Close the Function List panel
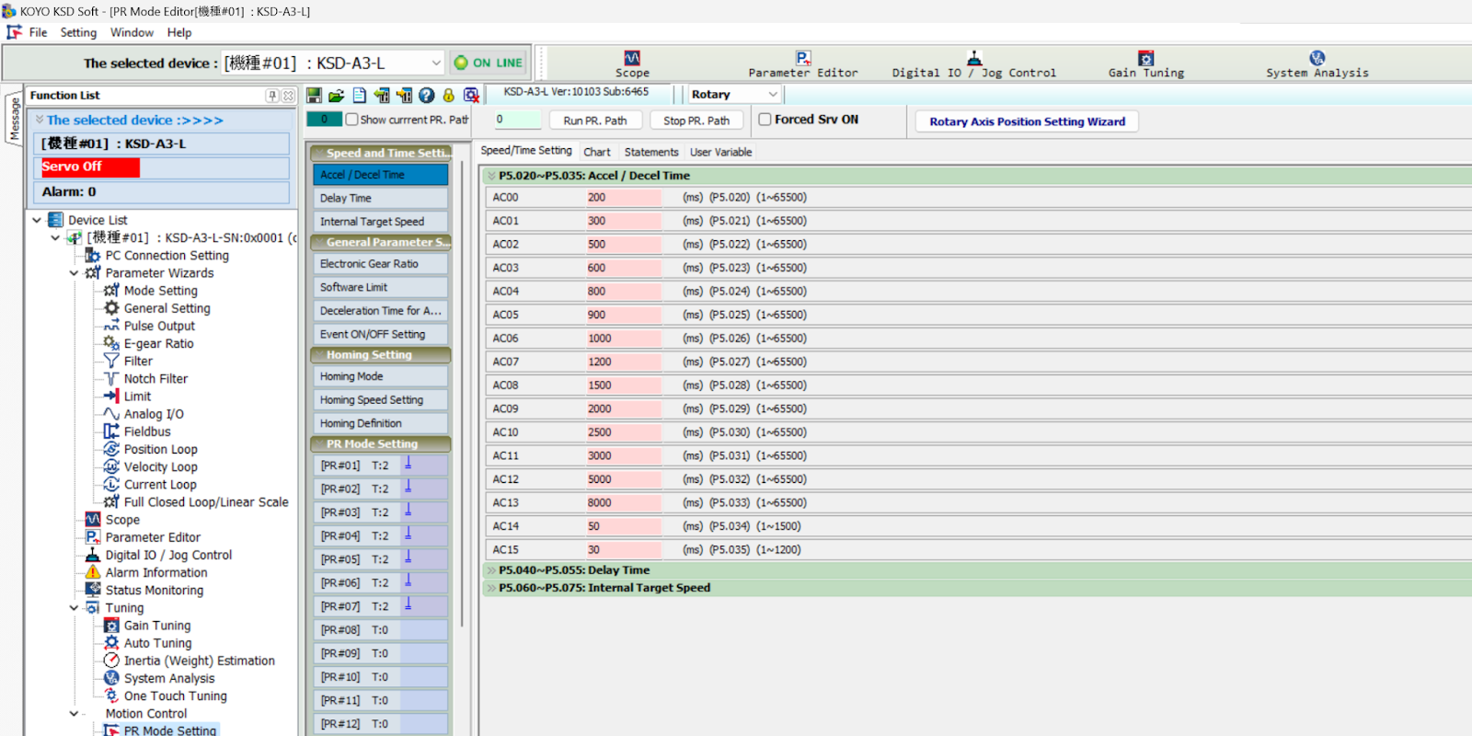 tap(289, 96)
